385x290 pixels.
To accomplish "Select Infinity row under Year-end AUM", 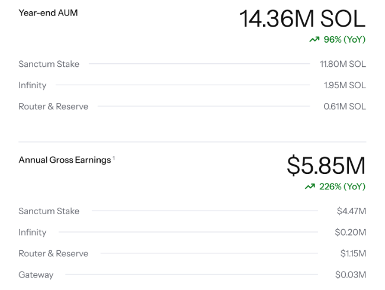I will coord(32,85).
